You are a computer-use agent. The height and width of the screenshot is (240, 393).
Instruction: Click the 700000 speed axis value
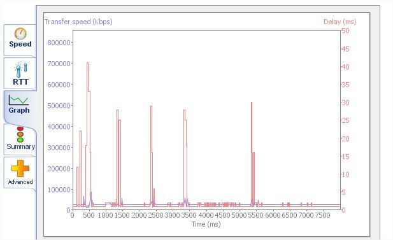[x=59, y=64]
